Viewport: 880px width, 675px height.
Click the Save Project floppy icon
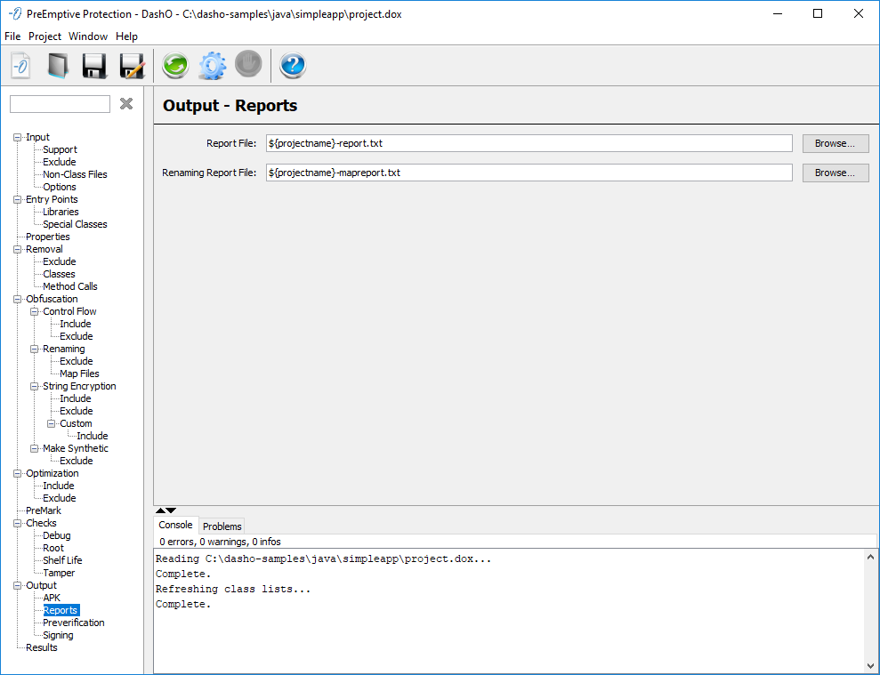pyautogui.click(x=94, y=66)
